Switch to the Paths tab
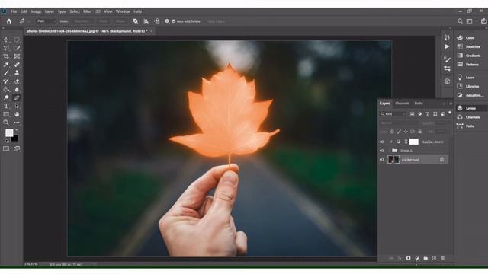Viewport: 488px width, 274px height. click(x=419, y=104)
